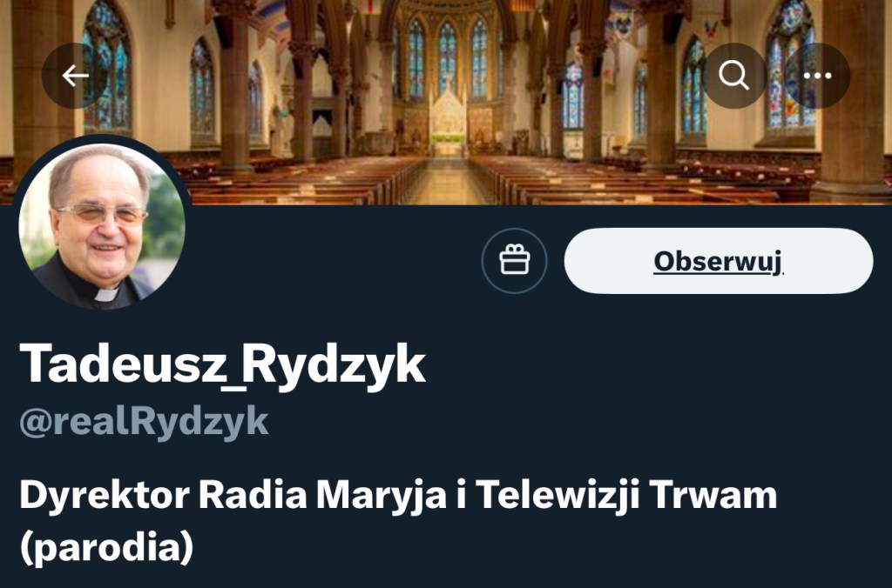This screenshot has height=588, width=892.
Task: Click the Obserwuj follow pill
Action: pyautogui.click(x=719, y=261)
